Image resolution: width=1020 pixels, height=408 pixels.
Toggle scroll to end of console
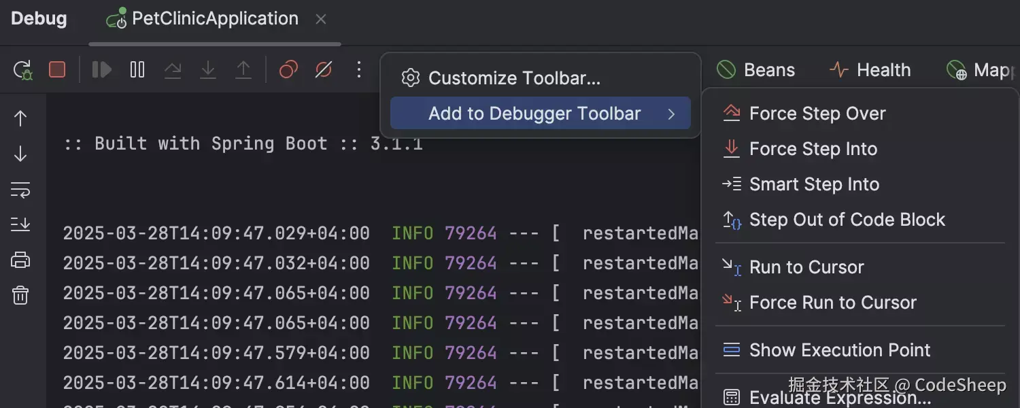(20, 224)
